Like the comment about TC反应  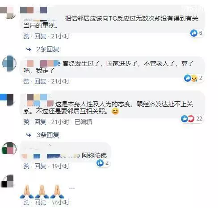pyautogui.click(x=26, y=36)
